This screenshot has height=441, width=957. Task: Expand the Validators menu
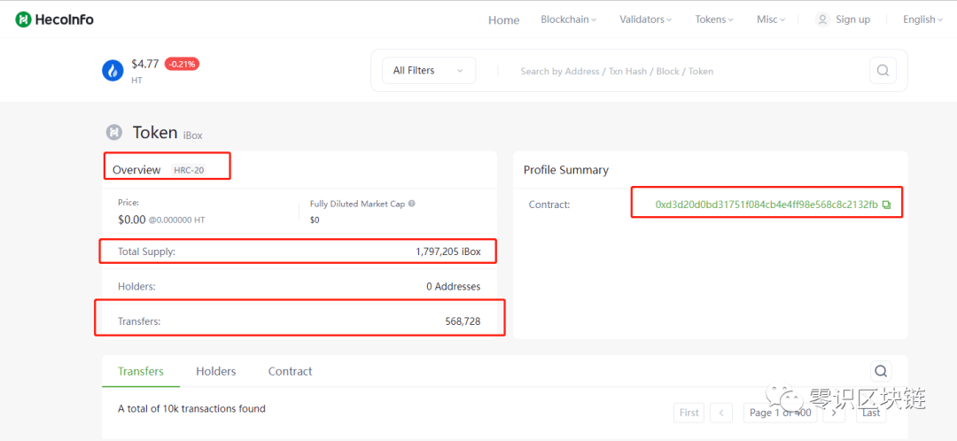(x=645, y=19)
